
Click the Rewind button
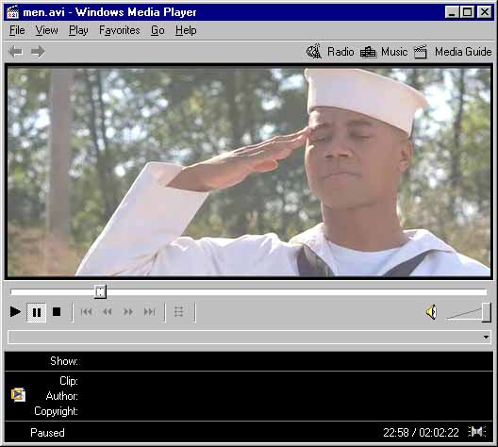point(108,312)
